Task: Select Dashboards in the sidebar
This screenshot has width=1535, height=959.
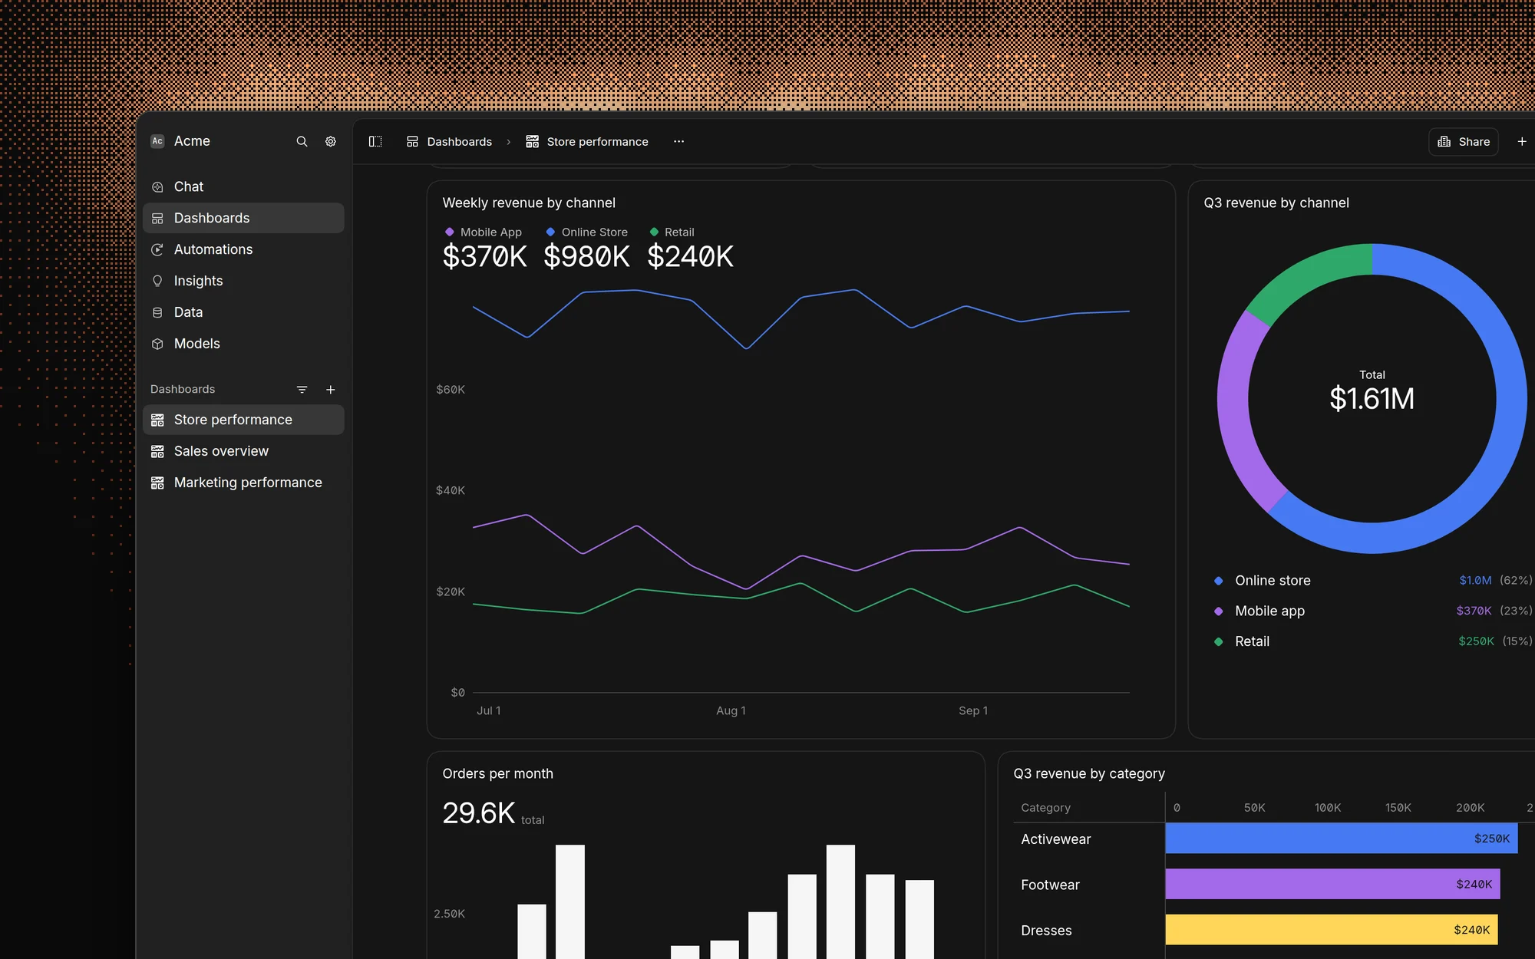Action: tap(243, 218)
